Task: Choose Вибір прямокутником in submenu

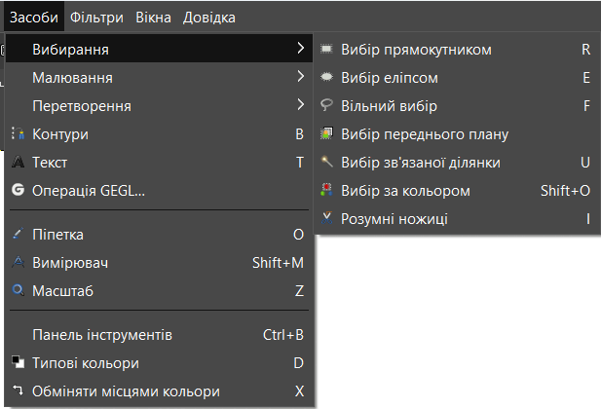Action: [x=457, y=50]
